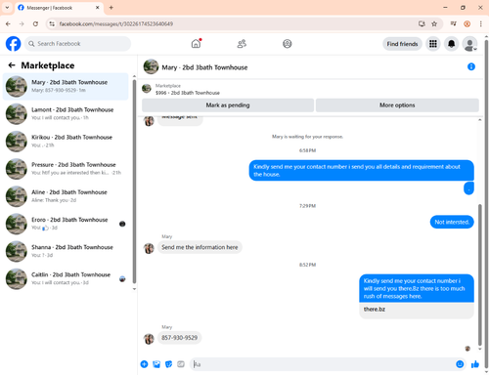Image resolution: width=489 pixels, height=375 pixels.
Task: Click the Chrome profile avatar icon
Action: pos(467,23)
